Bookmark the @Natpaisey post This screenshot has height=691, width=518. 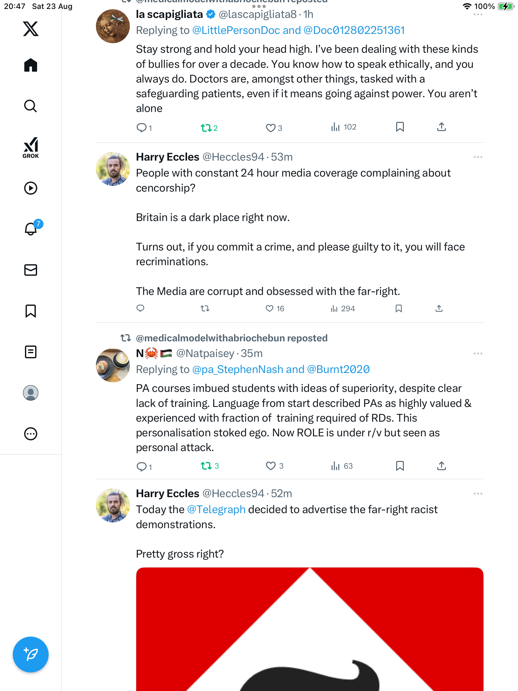coord(400,466)
